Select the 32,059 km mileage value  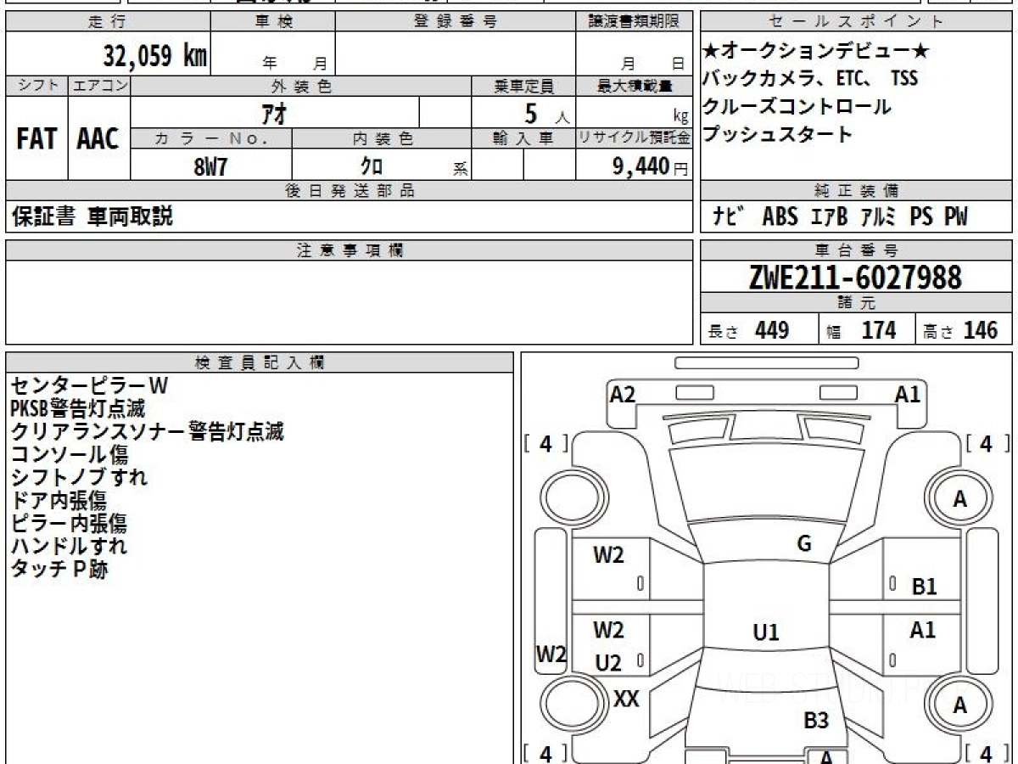tap(154, 56)
